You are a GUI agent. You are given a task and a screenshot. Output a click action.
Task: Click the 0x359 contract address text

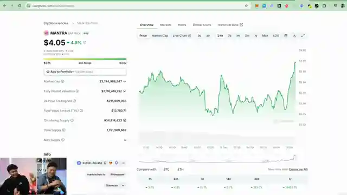tap(92, 163)
